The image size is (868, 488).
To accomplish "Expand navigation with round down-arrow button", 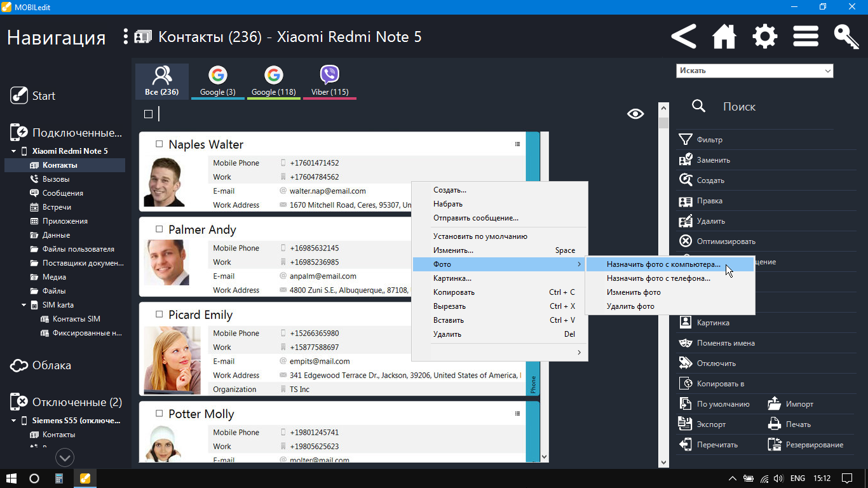I will pyautogui.click(x=65, y=457).
